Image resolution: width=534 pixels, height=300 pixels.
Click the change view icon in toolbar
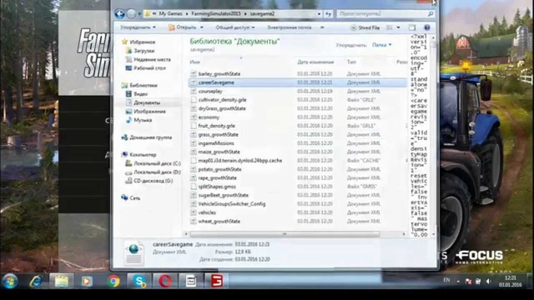[x=390, y=27]
